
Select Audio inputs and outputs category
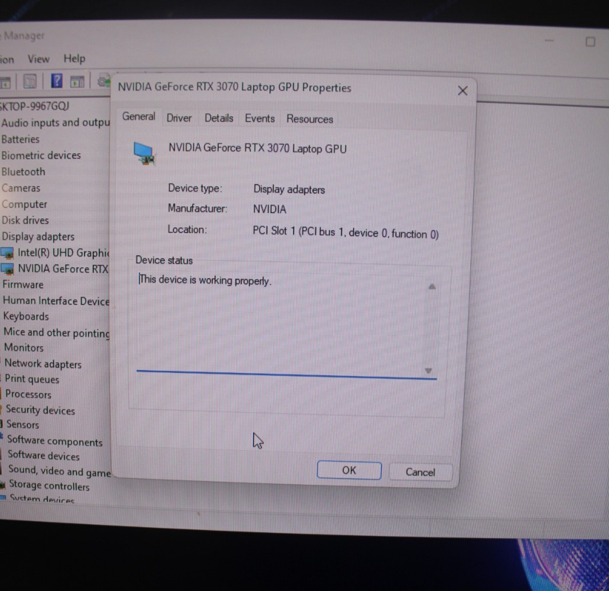[x=55, y=122]
